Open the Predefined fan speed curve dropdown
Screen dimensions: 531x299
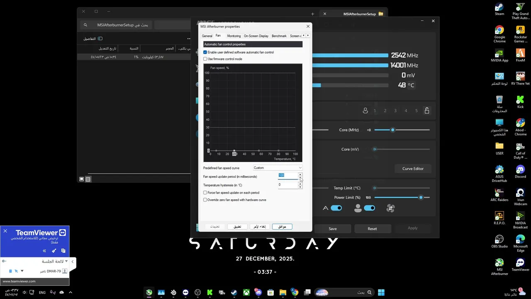tap(278, 168)
